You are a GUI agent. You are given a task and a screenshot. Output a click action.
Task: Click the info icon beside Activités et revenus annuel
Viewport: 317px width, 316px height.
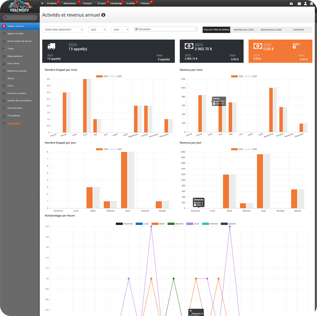103,15
